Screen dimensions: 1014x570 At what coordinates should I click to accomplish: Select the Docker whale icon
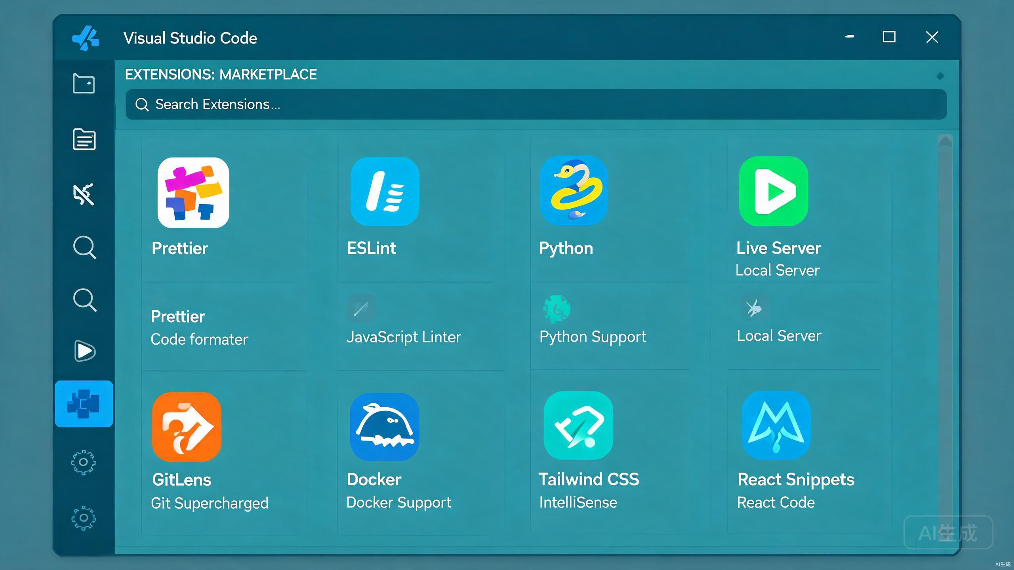pyautogui.click(x=385, y=427)
